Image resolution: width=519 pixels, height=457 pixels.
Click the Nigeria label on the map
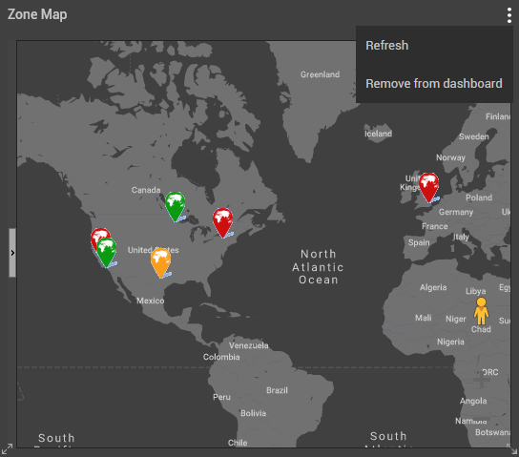coord(450,342)
